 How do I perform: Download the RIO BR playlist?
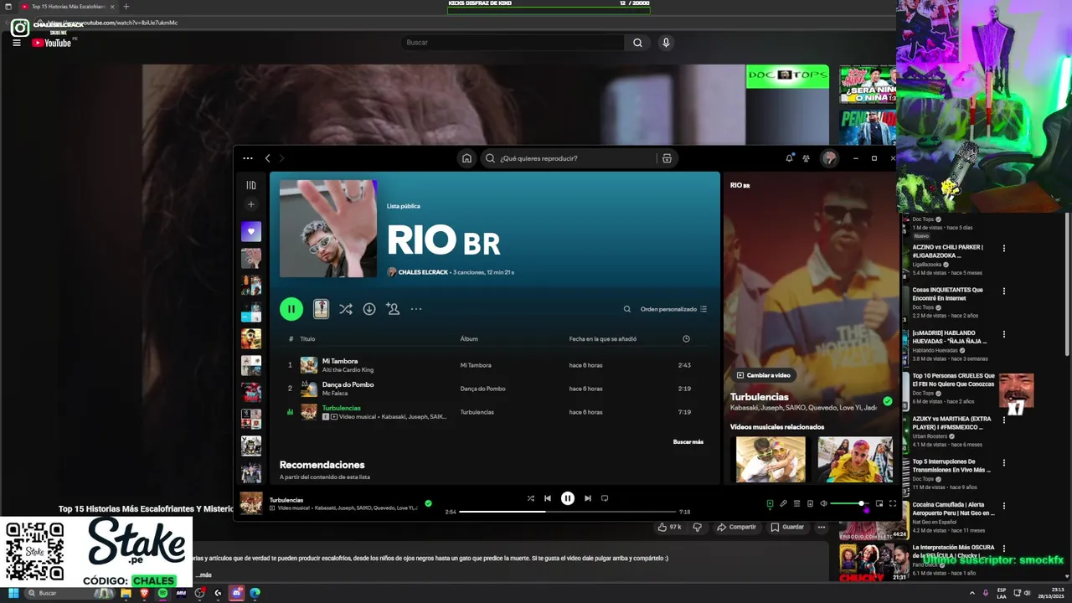click(x=369, y=309)
